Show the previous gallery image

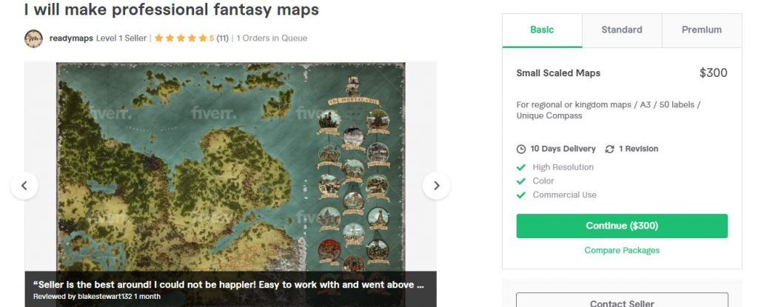click(24, 186)
